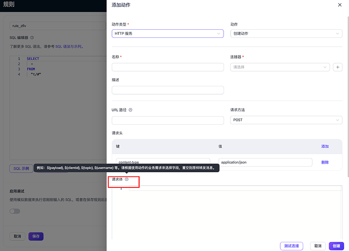Close the 添加动作 drawer with X

339,5
